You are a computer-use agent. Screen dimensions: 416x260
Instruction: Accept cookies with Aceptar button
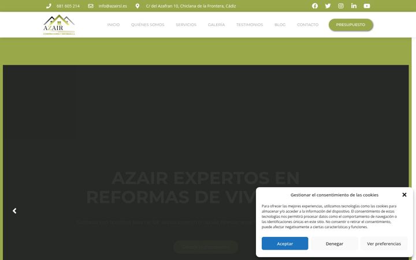(x=285, y=244)
